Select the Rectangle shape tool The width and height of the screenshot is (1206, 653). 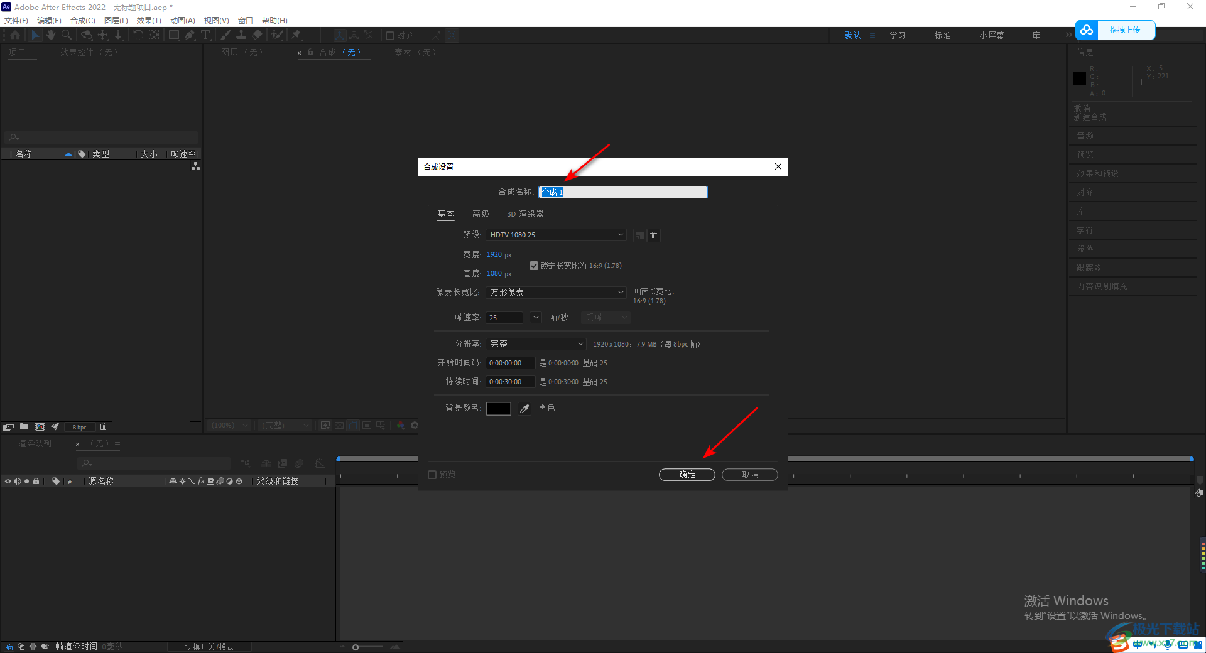click(x=174, y=35)
